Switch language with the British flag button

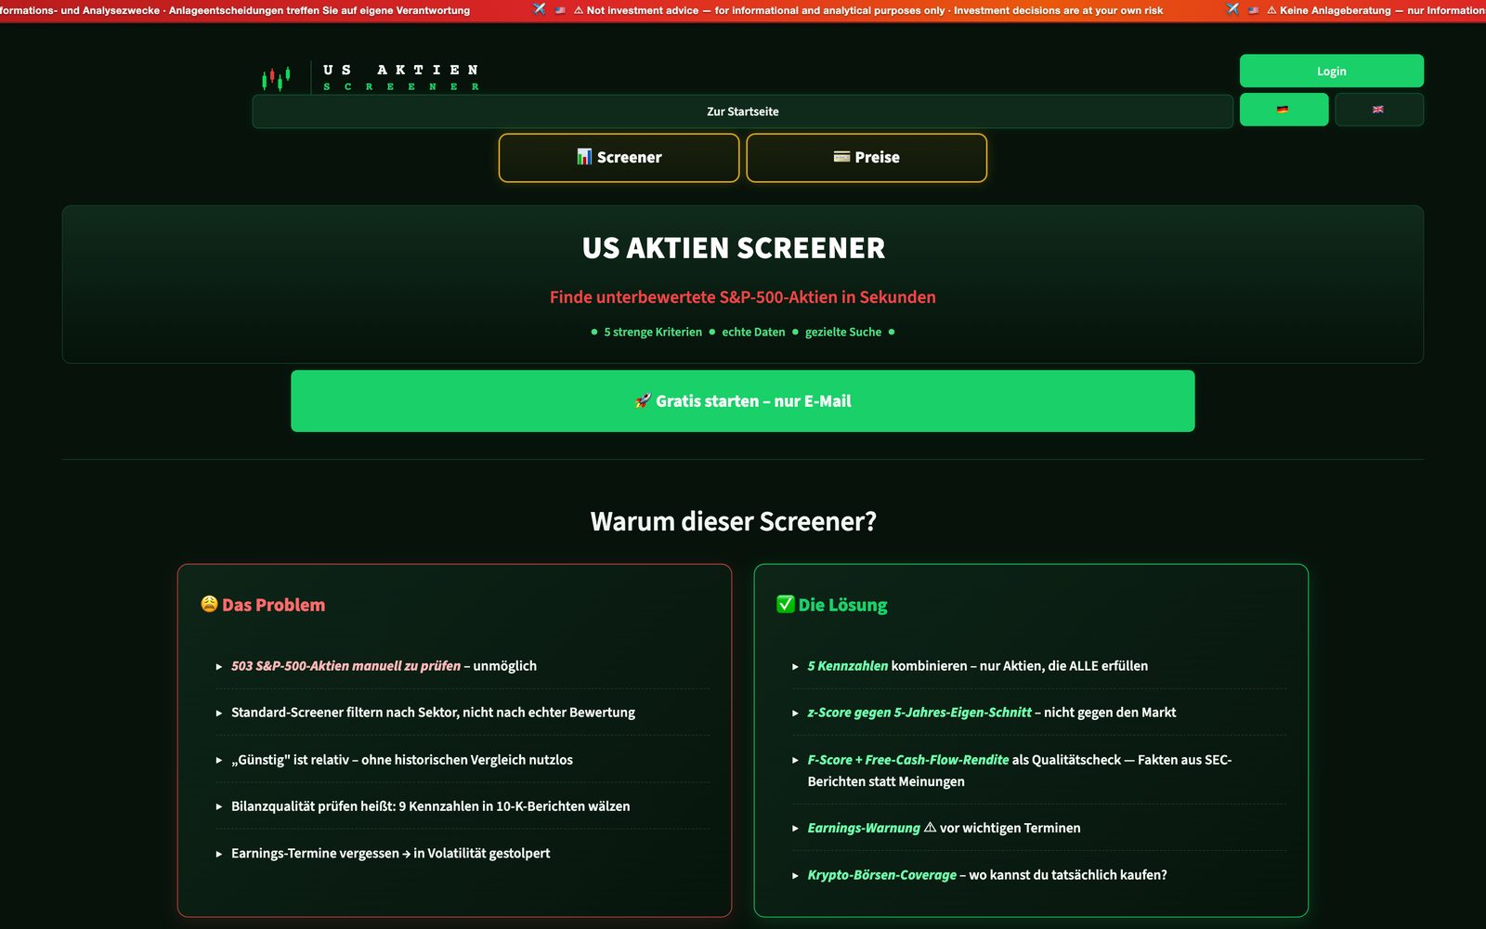[x=1378, y=110]
